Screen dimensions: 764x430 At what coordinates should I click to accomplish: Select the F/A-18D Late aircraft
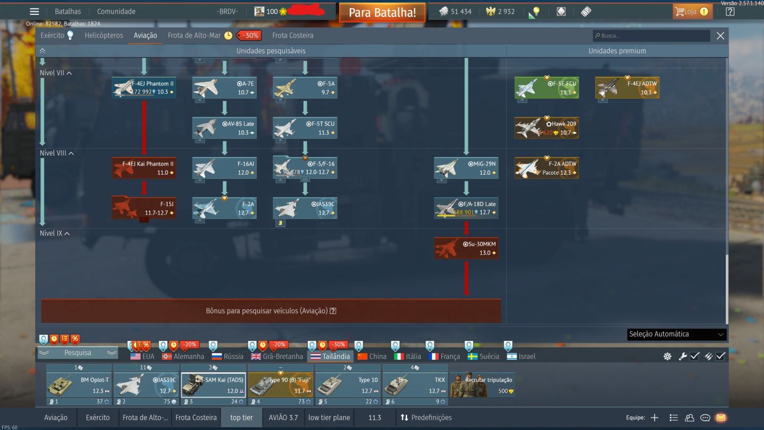coord(466,208)
